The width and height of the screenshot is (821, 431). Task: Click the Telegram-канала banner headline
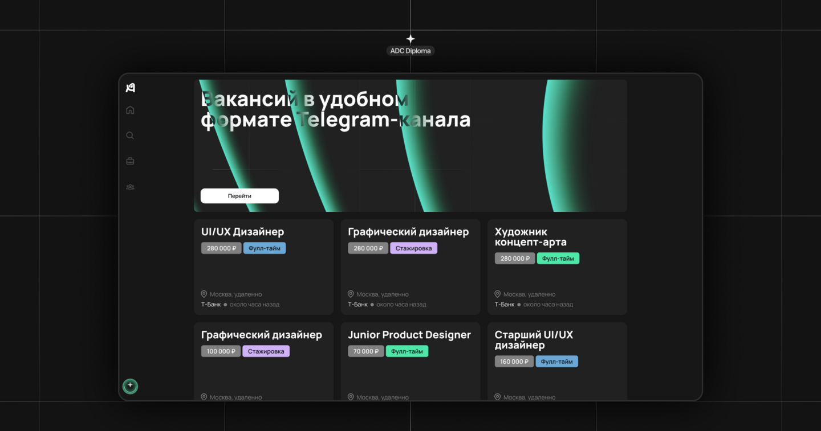tap(336, 109)
